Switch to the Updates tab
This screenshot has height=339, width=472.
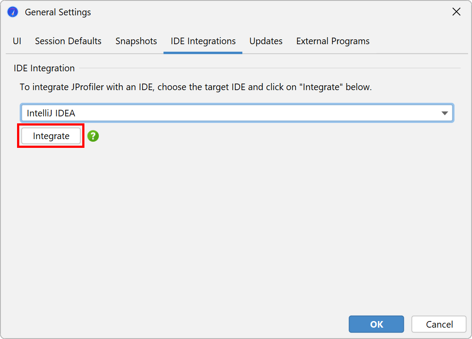pyautogui.click(x=266, y=41)
